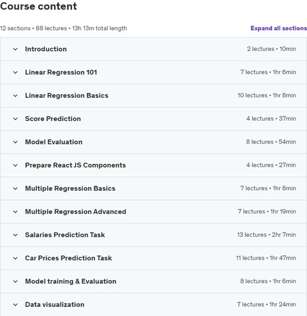The height and width of the screenshot is (316, 307).
Task: Click Expand all sections link
Action: pos(279,28)
